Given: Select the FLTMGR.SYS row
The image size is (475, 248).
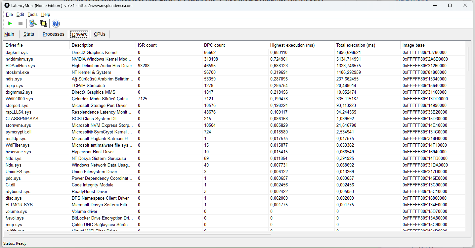Looking at the screenshot, I should [234, 205].
